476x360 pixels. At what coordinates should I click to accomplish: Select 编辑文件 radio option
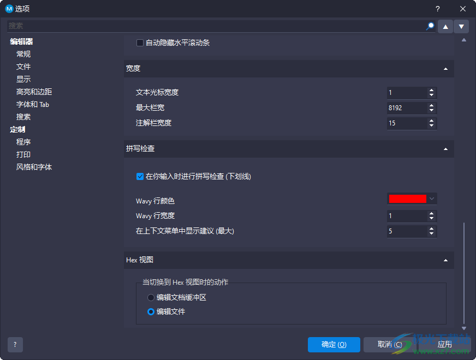[151, 312]
